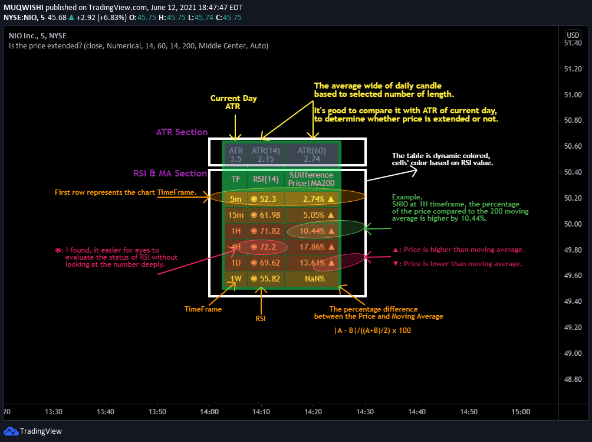Click the 14:30 time axis label
Screen dimensions: 592x442
[x=365, y=412]
